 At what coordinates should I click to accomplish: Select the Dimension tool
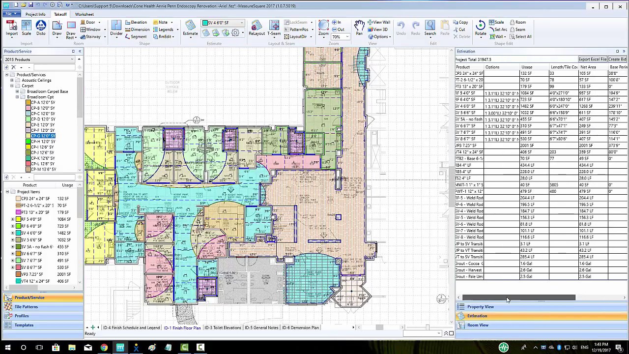point(137,29)
